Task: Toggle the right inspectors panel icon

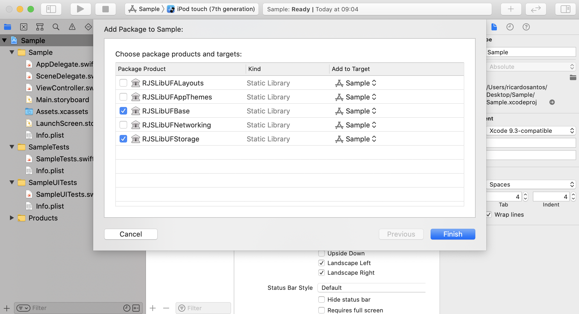Action: point(565,9)
